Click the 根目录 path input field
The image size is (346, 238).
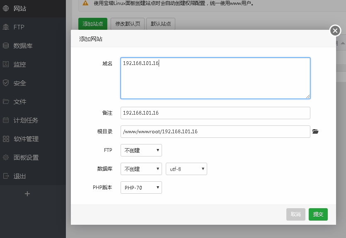(x=215, y=132)
